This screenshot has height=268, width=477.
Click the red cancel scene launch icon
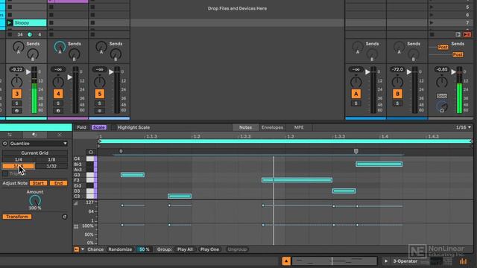coord(467,35)
